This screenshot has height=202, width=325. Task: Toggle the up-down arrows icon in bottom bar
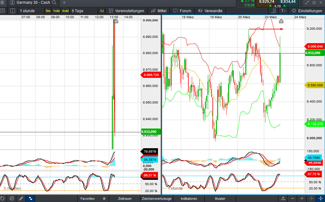click(x=30, y=199)
